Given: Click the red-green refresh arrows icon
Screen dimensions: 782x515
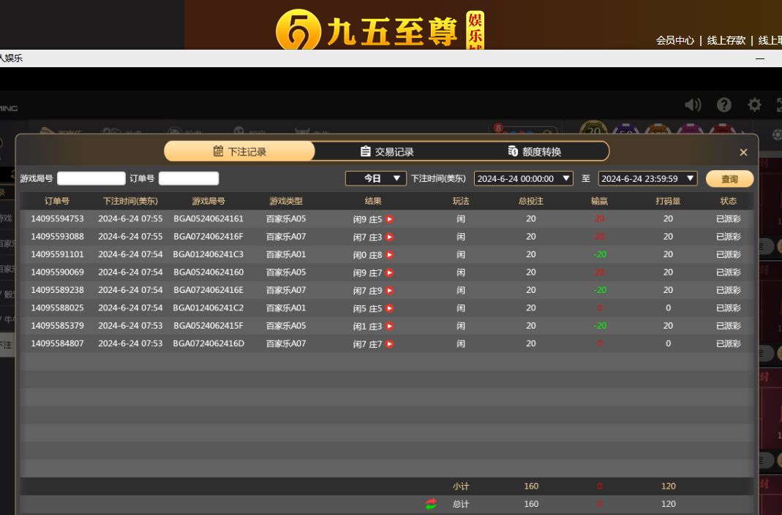Looking at the screenshot, I should click(x=431, y=504).
